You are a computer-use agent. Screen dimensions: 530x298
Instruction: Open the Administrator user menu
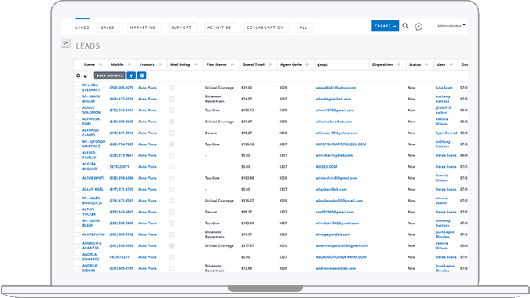(x=451, y=26)
